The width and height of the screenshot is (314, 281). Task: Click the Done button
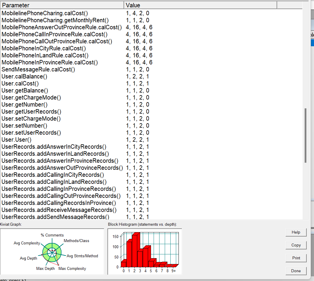pyautogui.click(x=296, y=271)
